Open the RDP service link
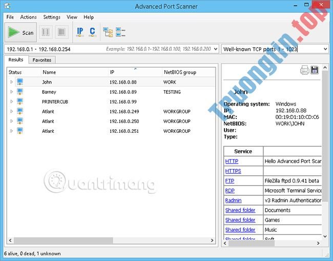The width and height of the screenshot is (333, 261). (230, 190)
